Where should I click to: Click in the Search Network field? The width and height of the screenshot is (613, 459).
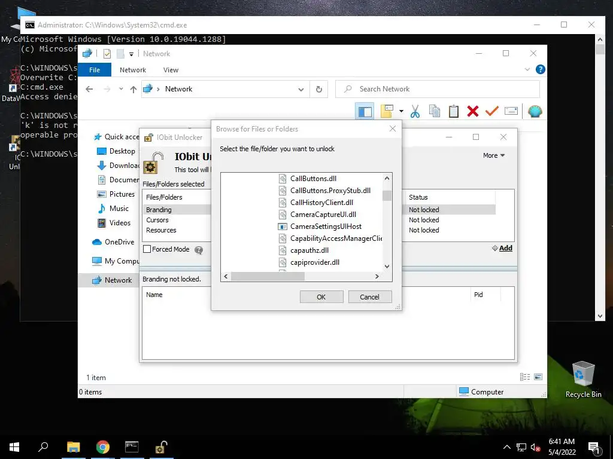click(438, 89)
